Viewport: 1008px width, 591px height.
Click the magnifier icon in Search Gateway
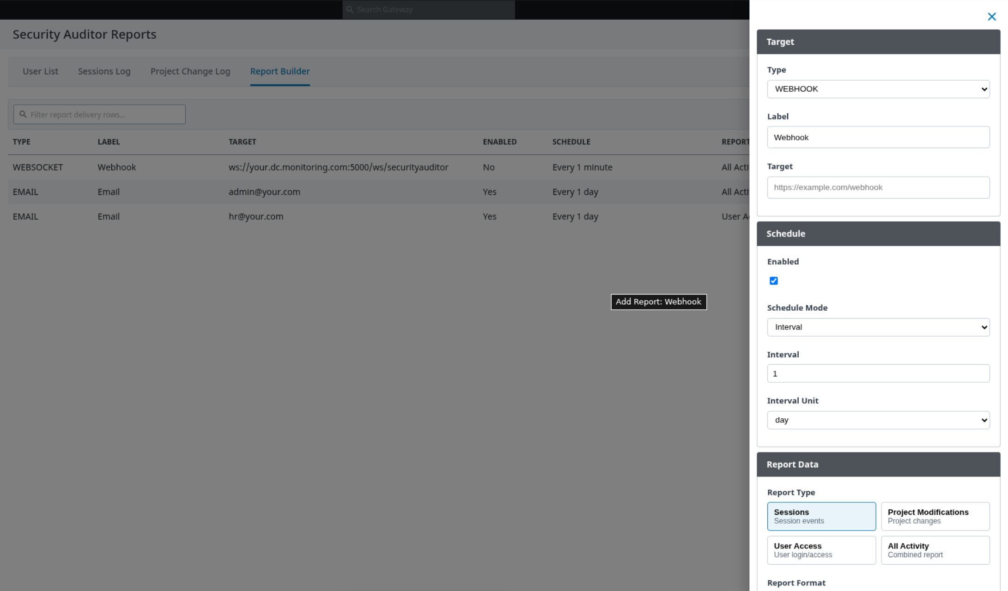click(350, 10)
